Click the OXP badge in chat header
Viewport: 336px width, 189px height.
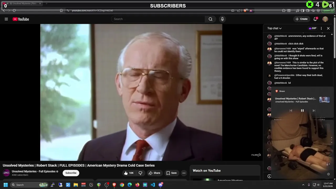[312, 28]
